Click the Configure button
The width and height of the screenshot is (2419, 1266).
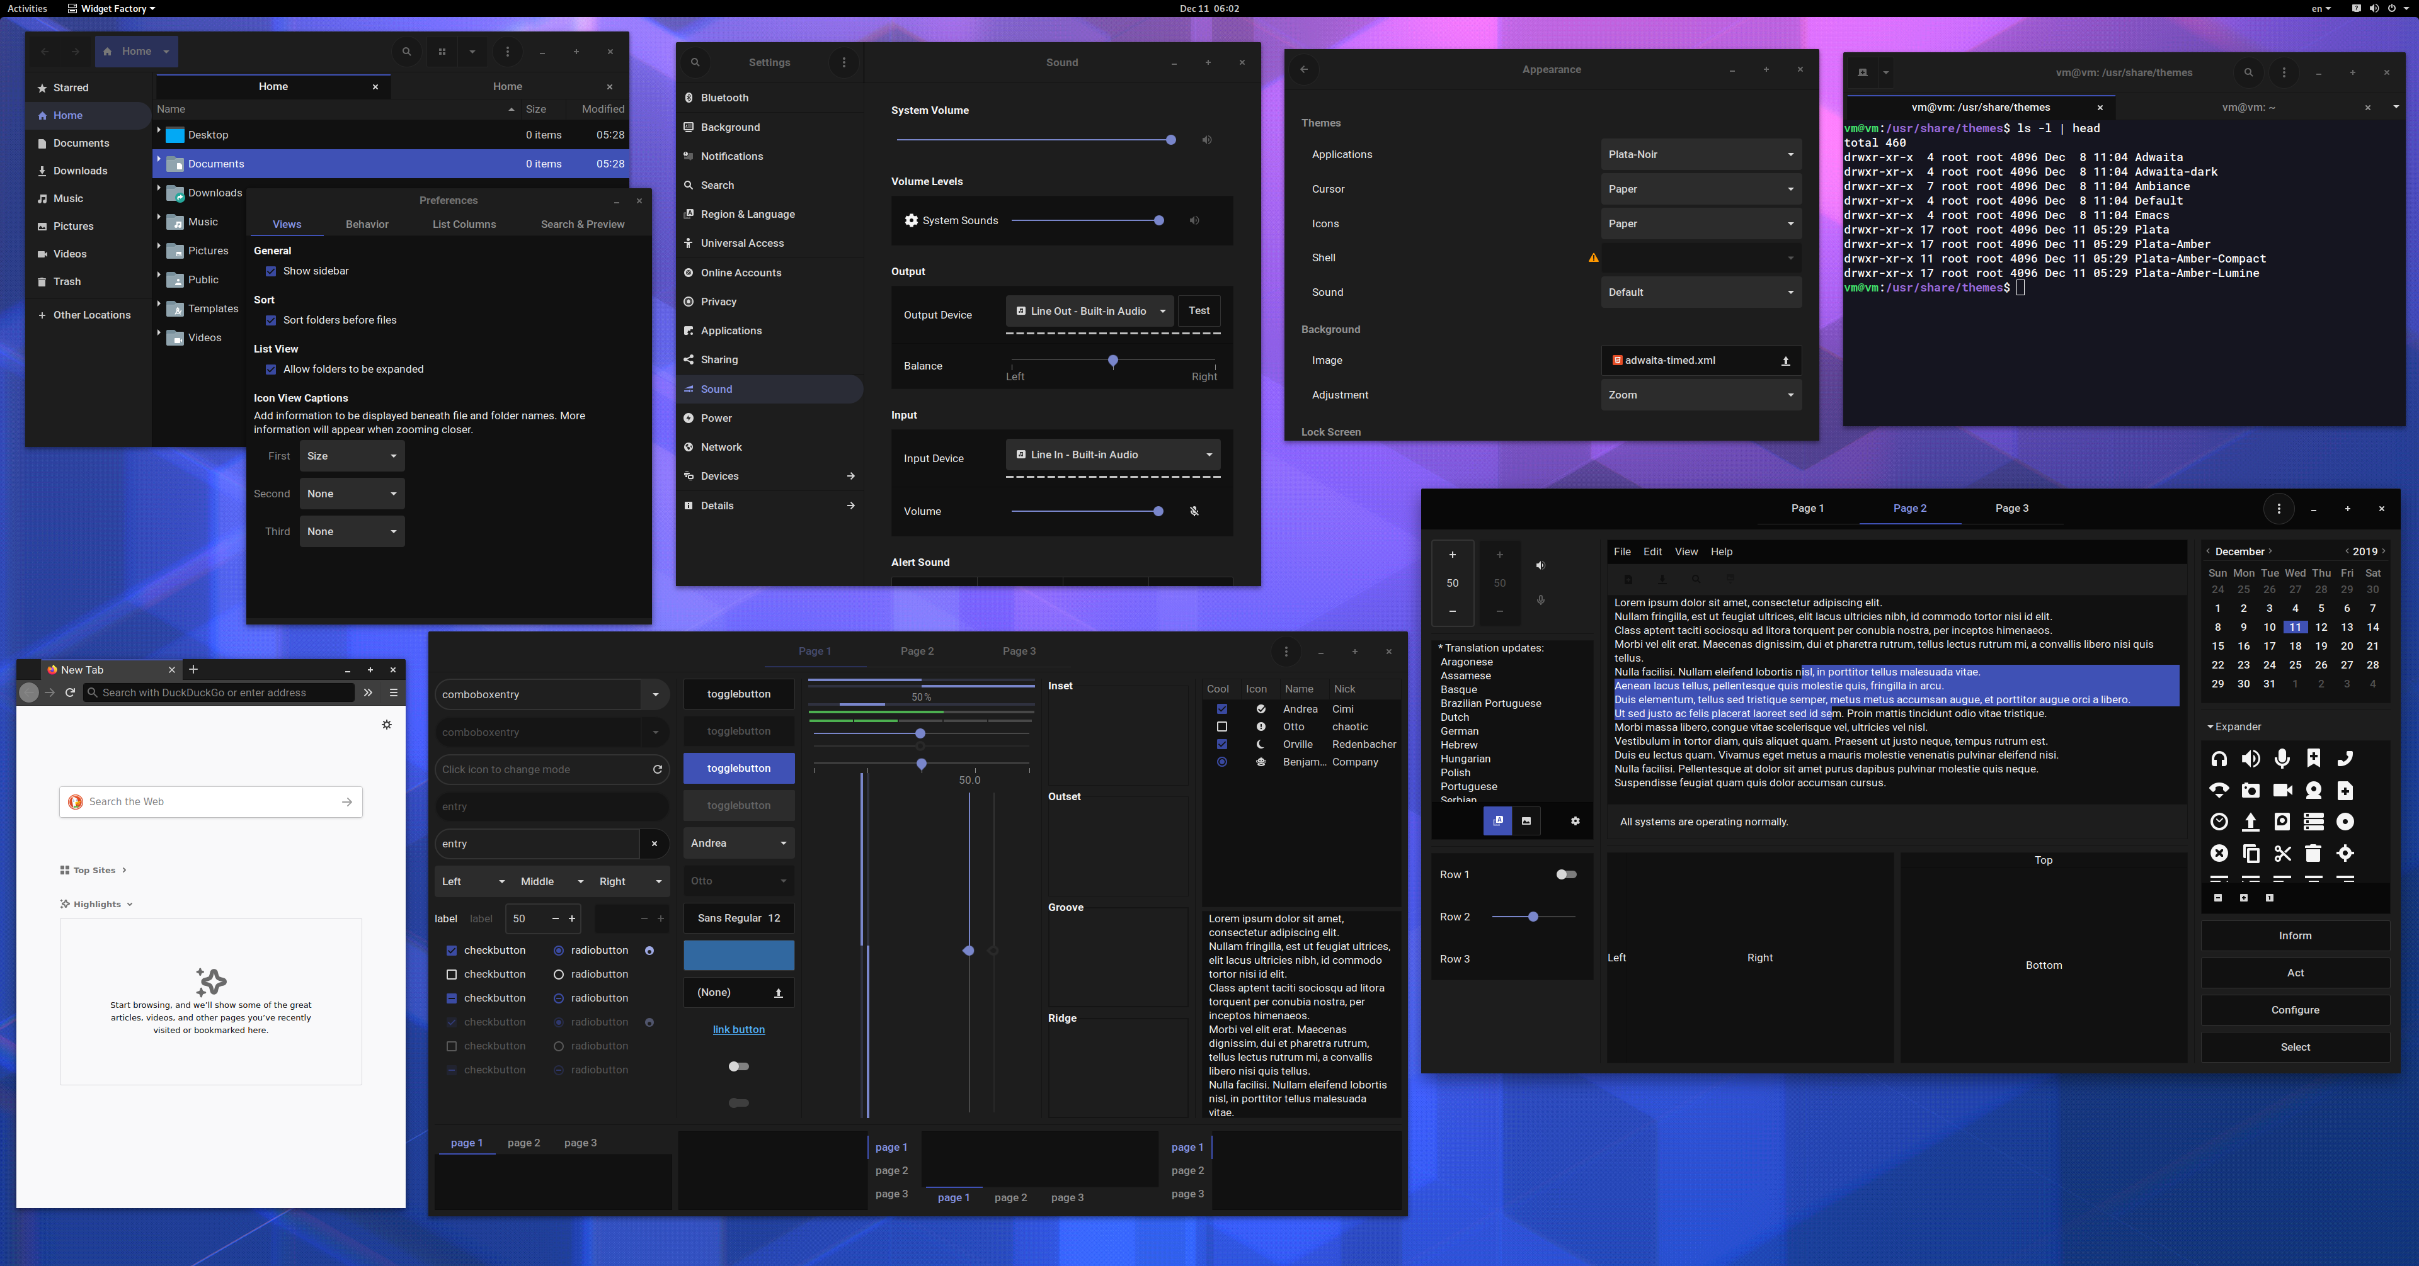coord(2295,1010)
